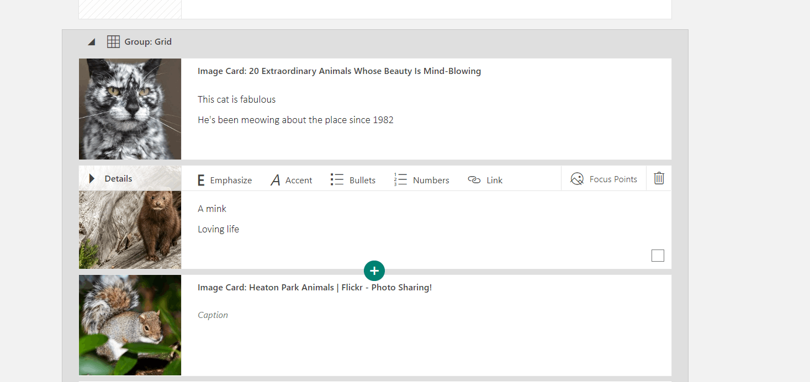Insert a hyperlink with the Link tool
This screenshot has height=382, width=810.
tap(485, 179)
